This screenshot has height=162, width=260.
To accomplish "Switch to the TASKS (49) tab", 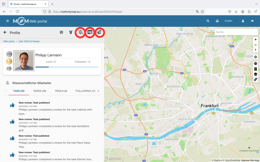I will pos(40,91).
